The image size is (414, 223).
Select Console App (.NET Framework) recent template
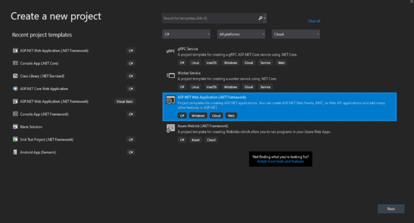45,114
